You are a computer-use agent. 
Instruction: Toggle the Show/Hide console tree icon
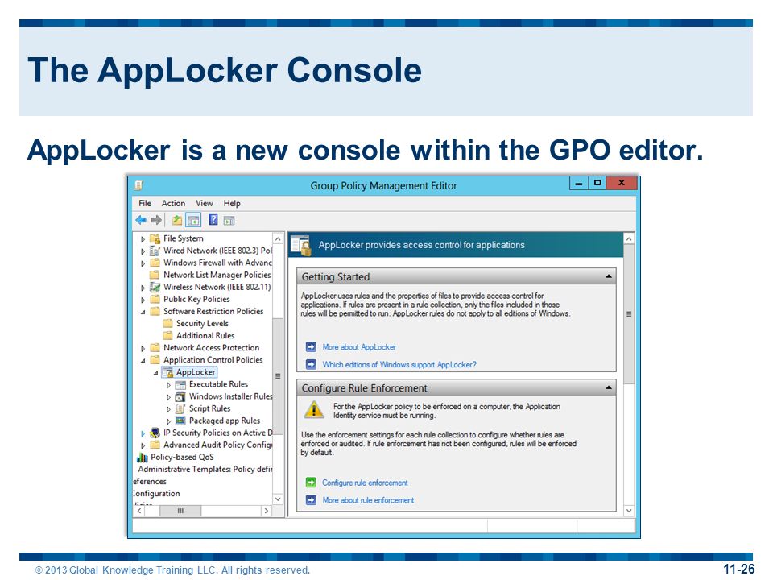point(192,220)
